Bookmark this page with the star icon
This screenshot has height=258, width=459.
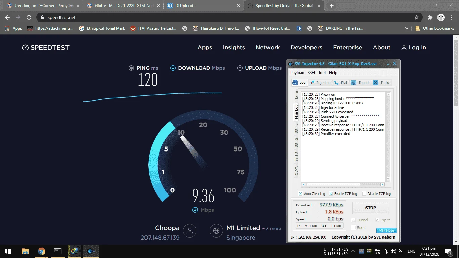coord(417,17)
